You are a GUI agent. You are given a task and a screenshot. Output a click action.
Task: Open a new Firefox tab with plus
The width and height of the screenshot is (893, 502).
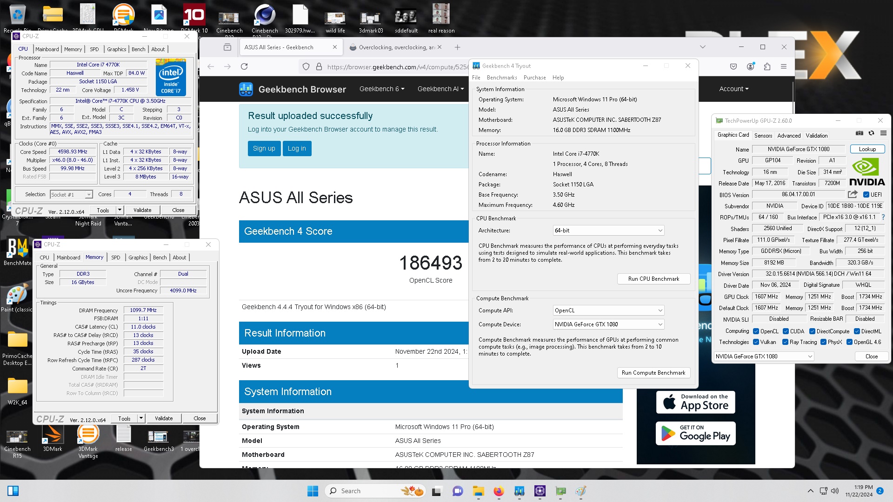[457, 47]
